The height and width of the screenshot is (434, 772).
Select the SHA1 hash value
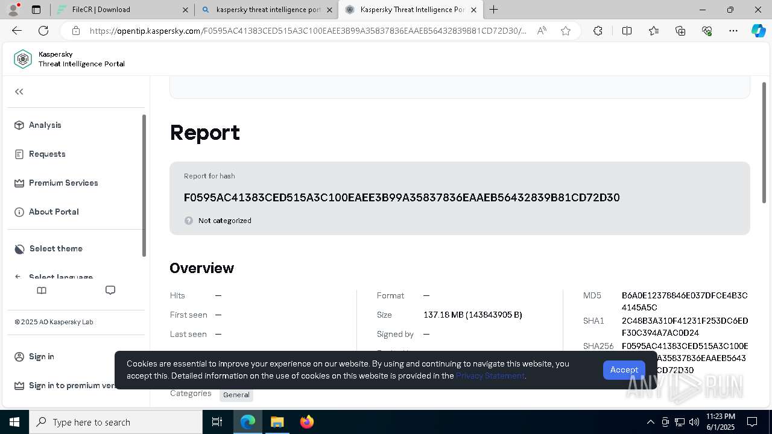coord(685,327)
